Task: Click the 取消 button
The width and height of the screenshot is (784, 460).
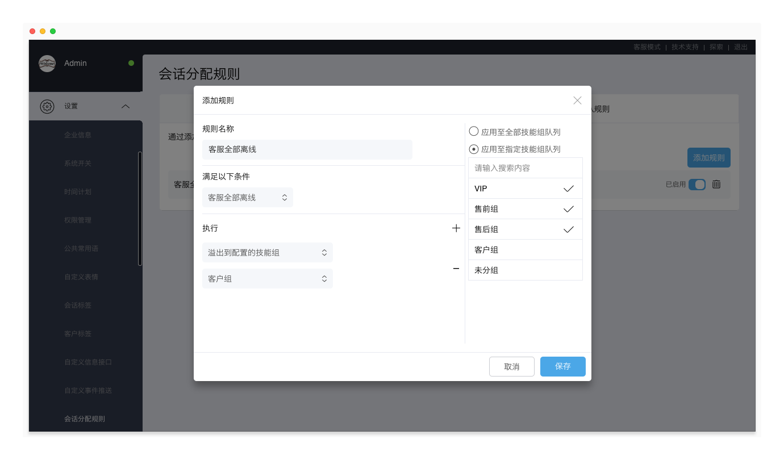Action: (511, 367)
